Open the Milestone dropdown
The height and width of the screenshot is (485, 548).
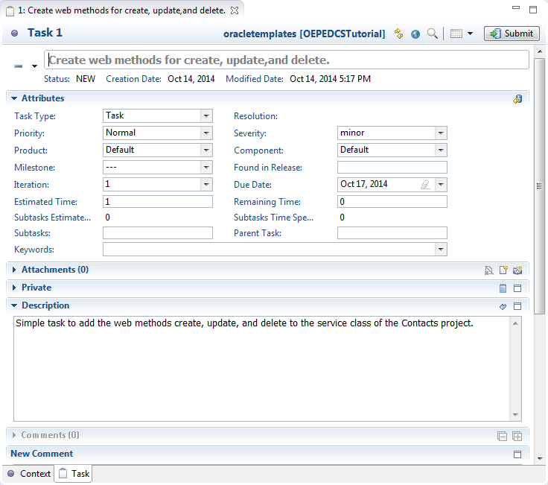pyautogui.click(x=206, y=167)
